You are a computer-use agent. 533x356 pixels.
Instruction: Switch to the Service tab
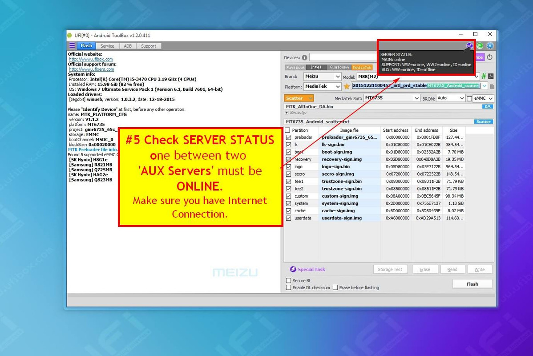pos(107,46)
